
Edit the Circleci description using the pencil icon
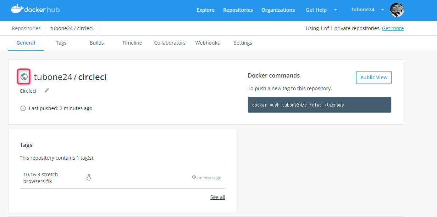[x=46, y=91]
